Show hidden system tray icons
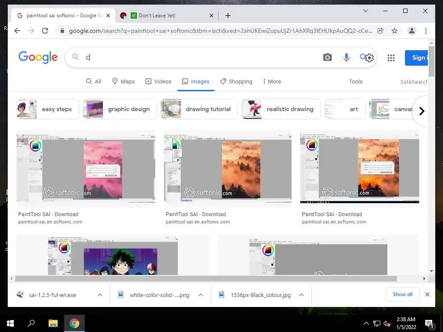 pos(366,323)
